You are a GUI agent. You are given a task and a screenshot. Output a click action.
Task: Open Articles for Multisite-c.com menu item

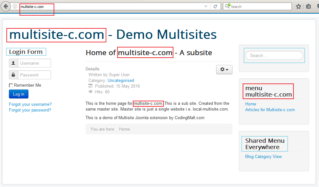(270, 110)
